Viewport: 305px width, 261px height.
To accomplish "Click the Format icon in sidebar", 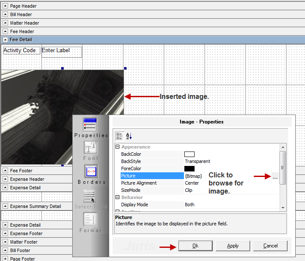I will click(x=90, y=219).
